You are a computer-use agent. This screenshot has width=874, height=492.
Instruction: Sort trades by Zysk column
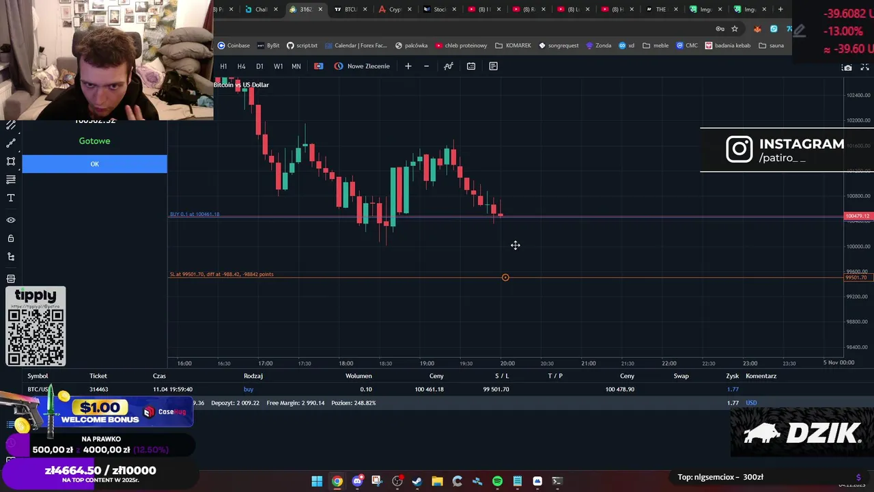pyautogui.click(x=733, y=376)
